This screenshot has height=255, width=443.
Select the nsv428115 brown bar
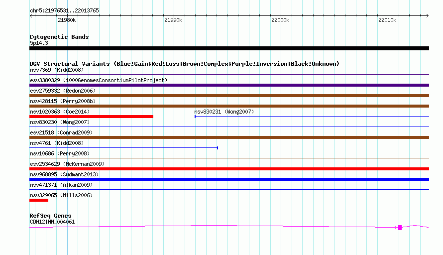[x=229, y=106]
